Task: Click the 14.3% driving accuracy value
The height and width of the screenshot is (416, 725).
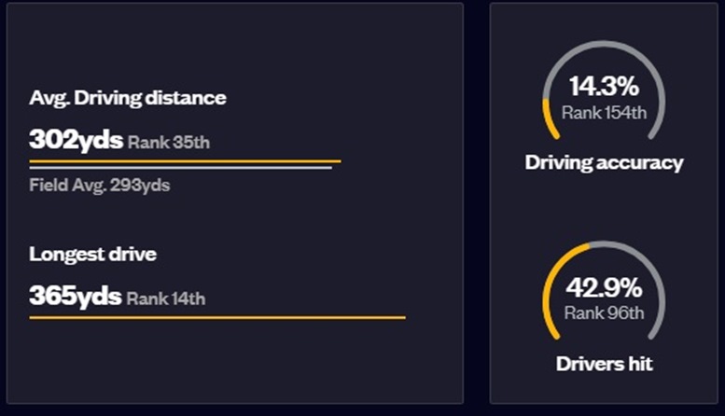Action: click(604, 88)
